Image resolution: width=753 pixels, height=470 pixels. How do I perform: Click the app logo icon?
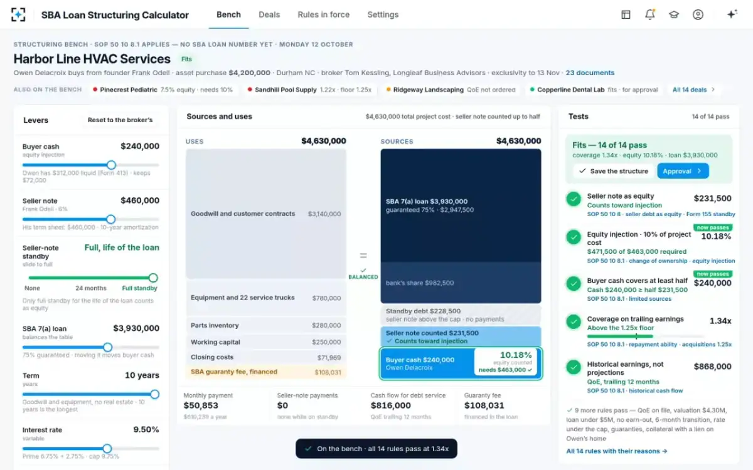click(18, 14)
